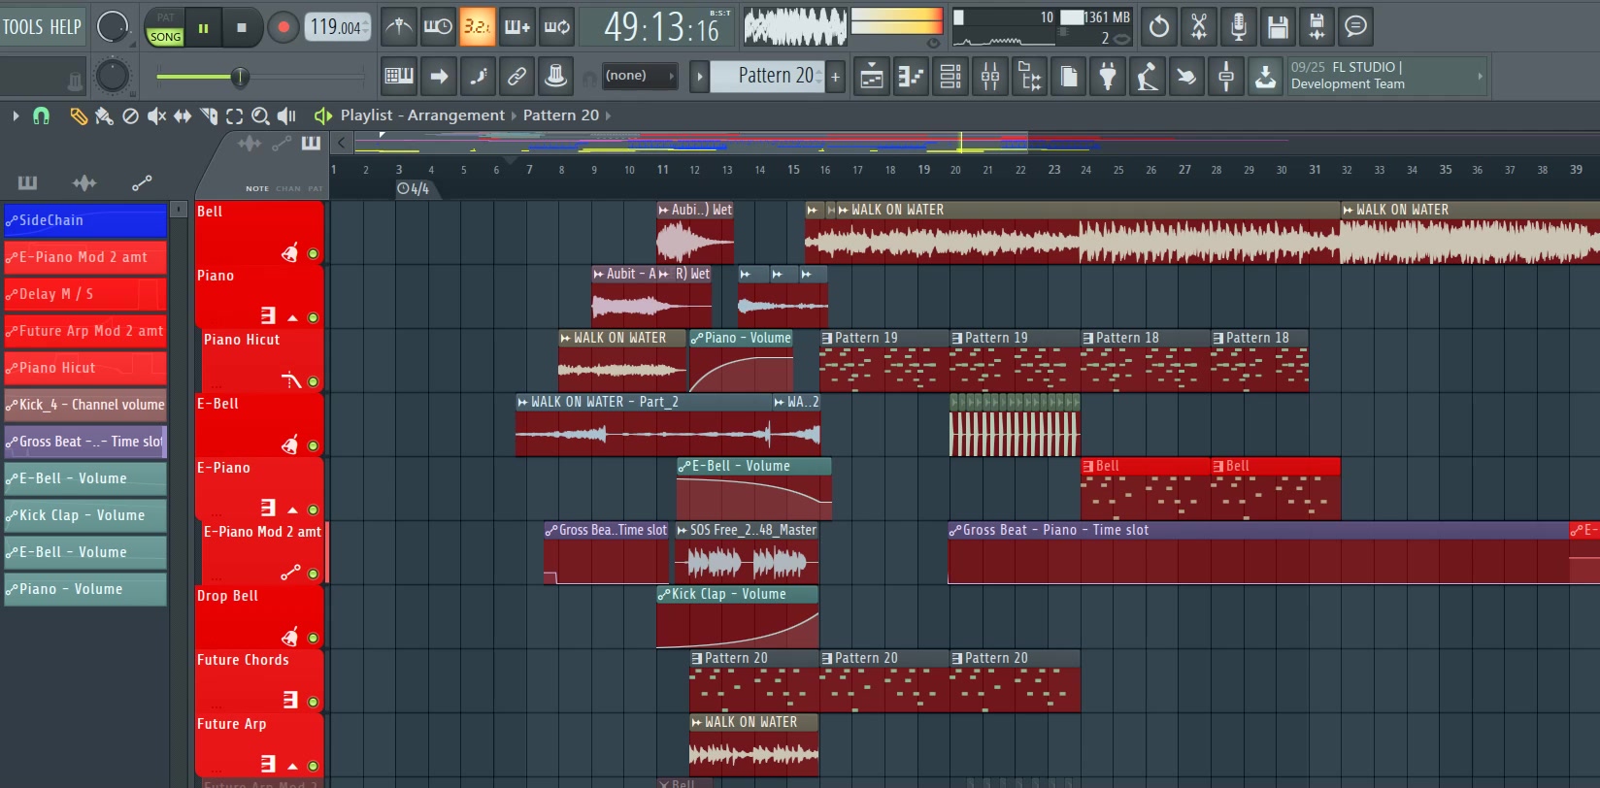Enable step editing footprint icon

tap(478, 76)
